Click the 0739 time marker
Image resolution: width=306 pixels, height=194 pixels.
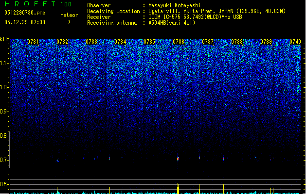click(x=266, y=42)
